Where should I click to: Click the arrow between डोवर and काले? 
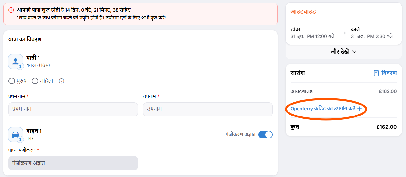tap(344, 33)
